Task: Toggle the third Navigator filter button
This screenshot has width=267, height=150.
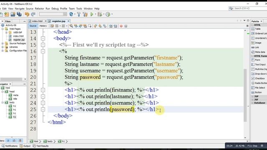Action: pyautogui.click(x=20, y=141)
